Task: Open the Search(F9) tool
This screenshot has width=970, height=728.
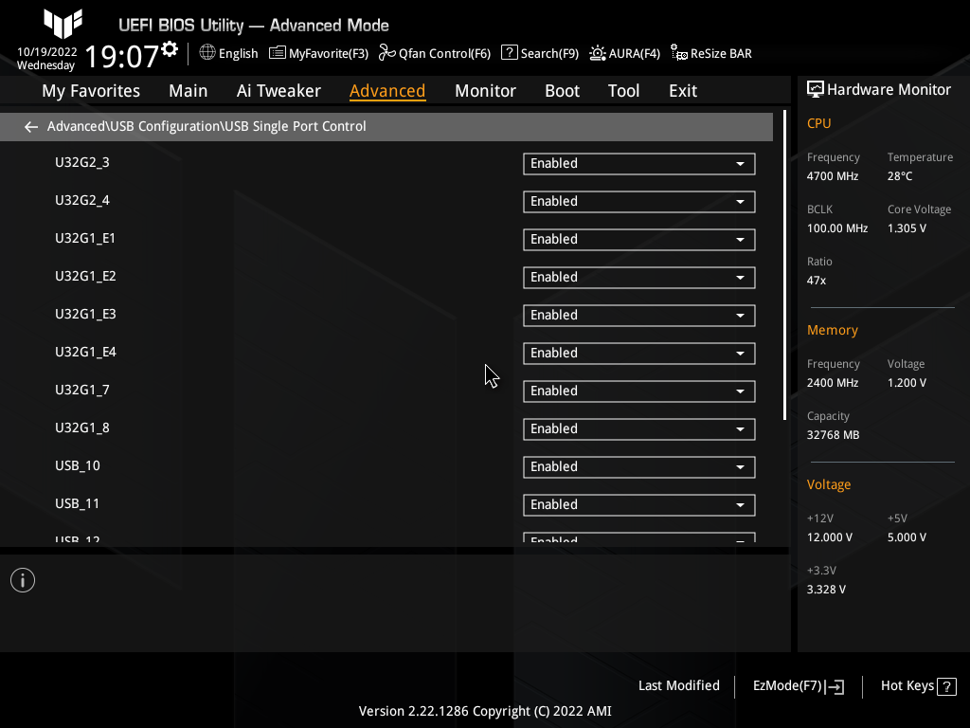Action: click(540, 54)
